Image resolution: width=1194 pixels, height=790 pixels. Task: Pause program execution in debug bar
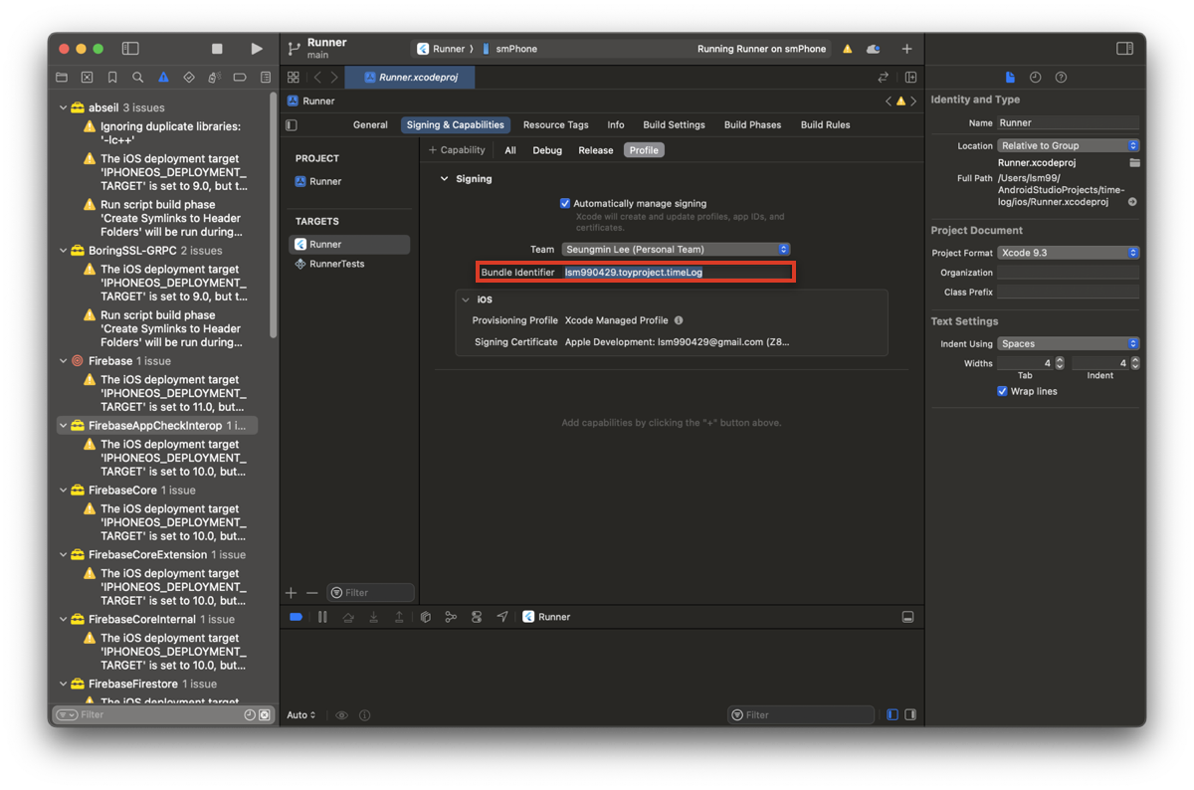coord(322,617)
